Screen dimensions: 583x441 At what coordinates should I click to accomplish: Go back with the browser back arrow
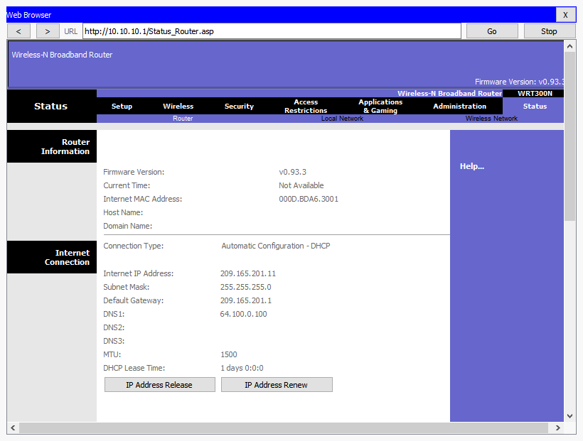click(18, 31)
